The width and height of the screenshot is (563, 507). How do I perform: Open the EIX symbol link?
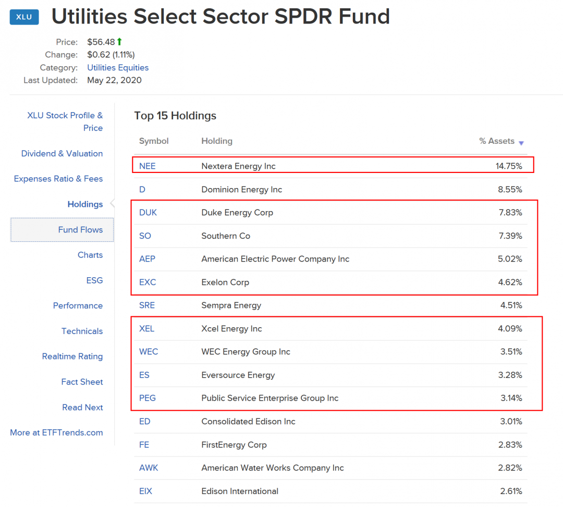[x=146, y=491]
